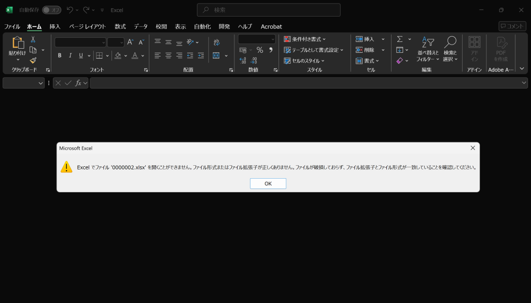Viewport: 531px width, 303px height.
Task: Toggle Underline formatting
Action: click(x=81, y=55)
